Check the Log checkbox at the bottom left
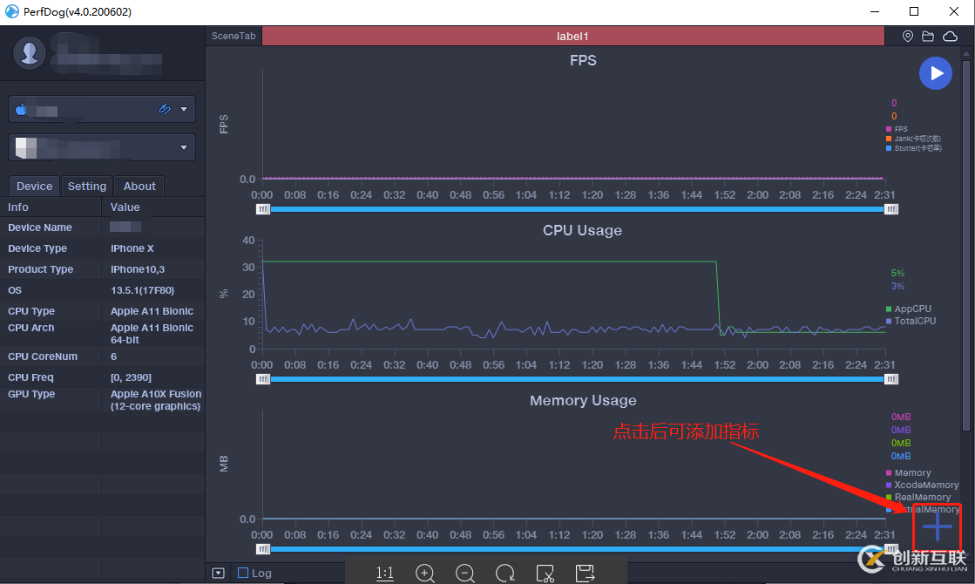The width and height of the screenshot is (975, 584). [245, 573]
